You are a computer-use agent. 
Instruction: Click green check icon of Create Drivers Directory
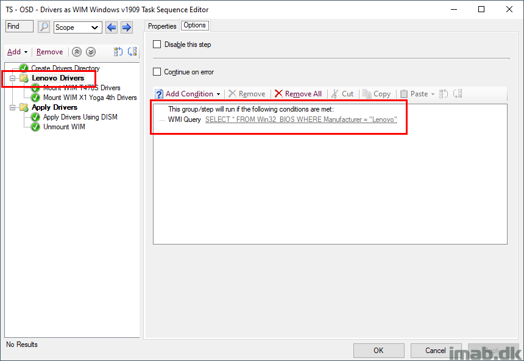pyautogui.click(x=24, y=68)
